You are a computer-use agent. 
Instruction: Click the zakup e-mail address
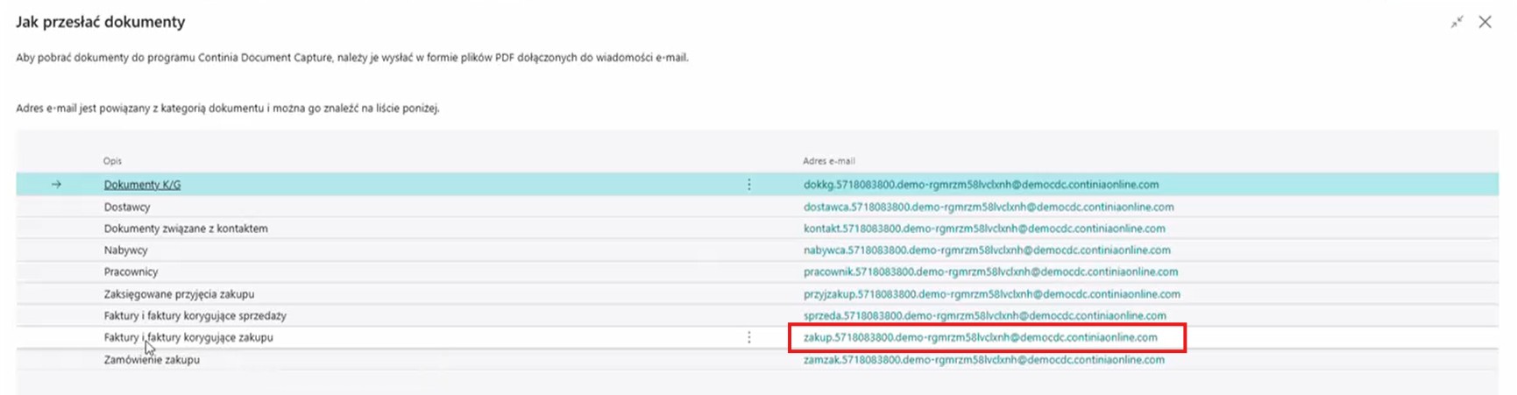click(980, 337)
